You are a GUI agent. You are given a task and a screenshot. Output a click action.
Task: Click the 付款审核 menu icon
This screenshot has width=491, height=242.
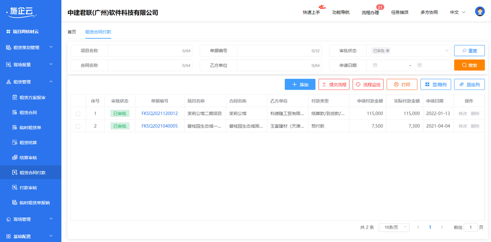coord(15,188)
